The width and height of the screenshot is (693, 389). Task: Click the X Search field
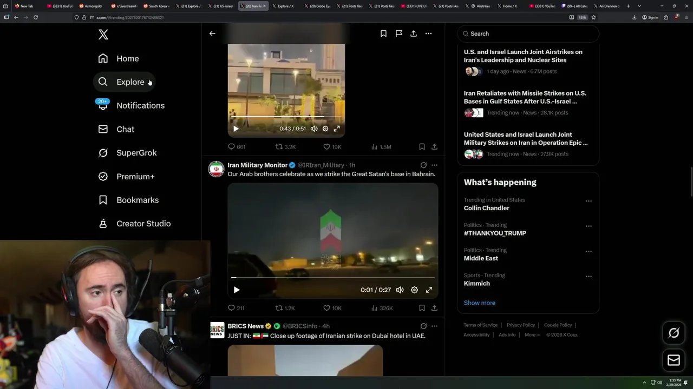pos(528,33)
